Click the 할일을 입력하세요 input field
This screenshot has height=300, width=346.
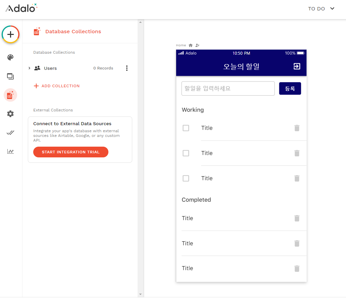point(228,89)
